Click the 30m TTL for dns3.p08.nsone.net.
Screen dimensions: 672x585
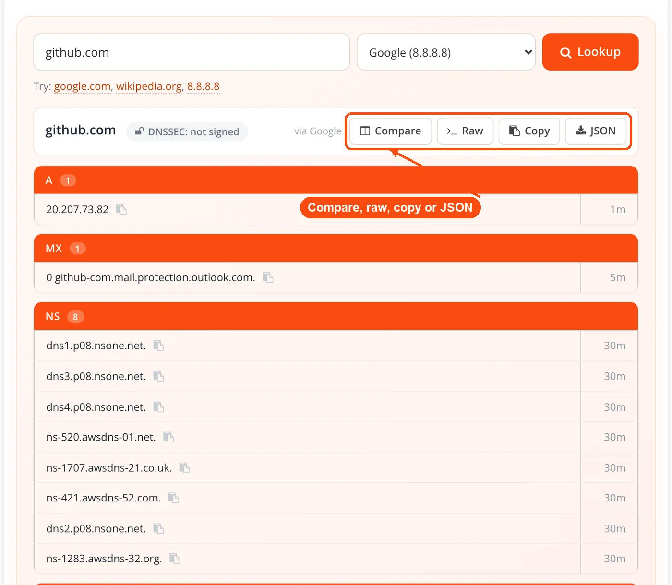[x=615, y=376]
